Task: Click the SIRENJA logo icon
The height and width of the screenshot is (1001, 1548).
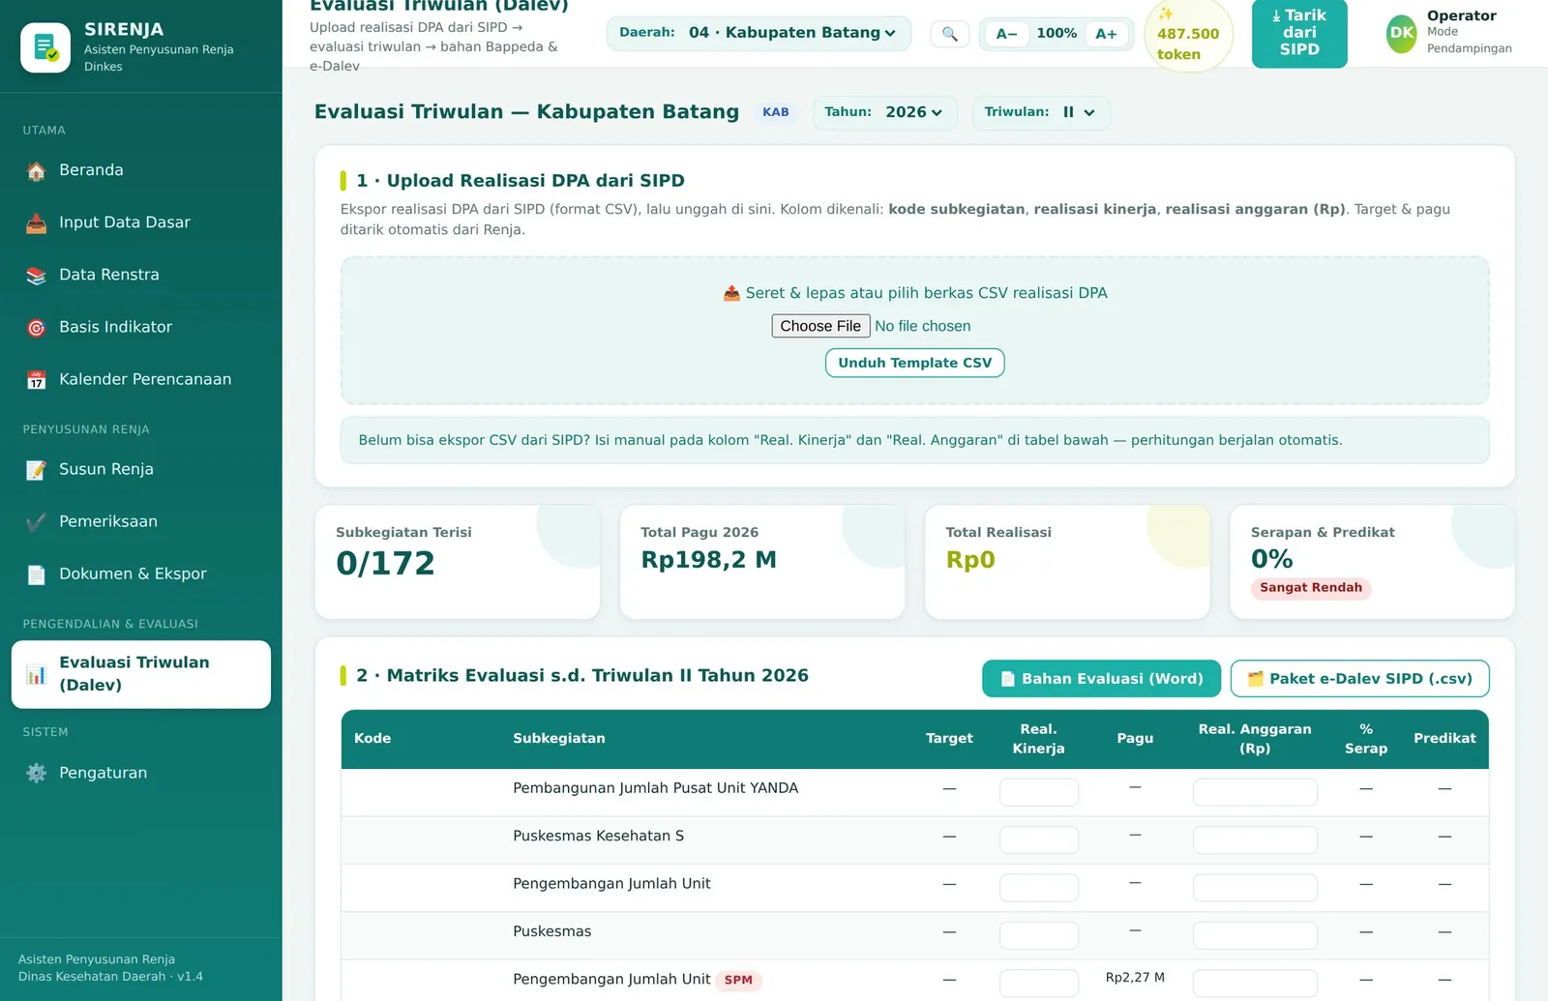Action: click(x=45, y=47)
